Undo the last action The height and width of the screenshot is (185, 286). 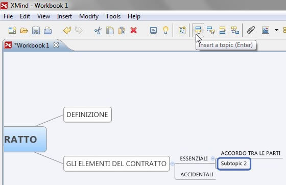[x=67, y=30]
